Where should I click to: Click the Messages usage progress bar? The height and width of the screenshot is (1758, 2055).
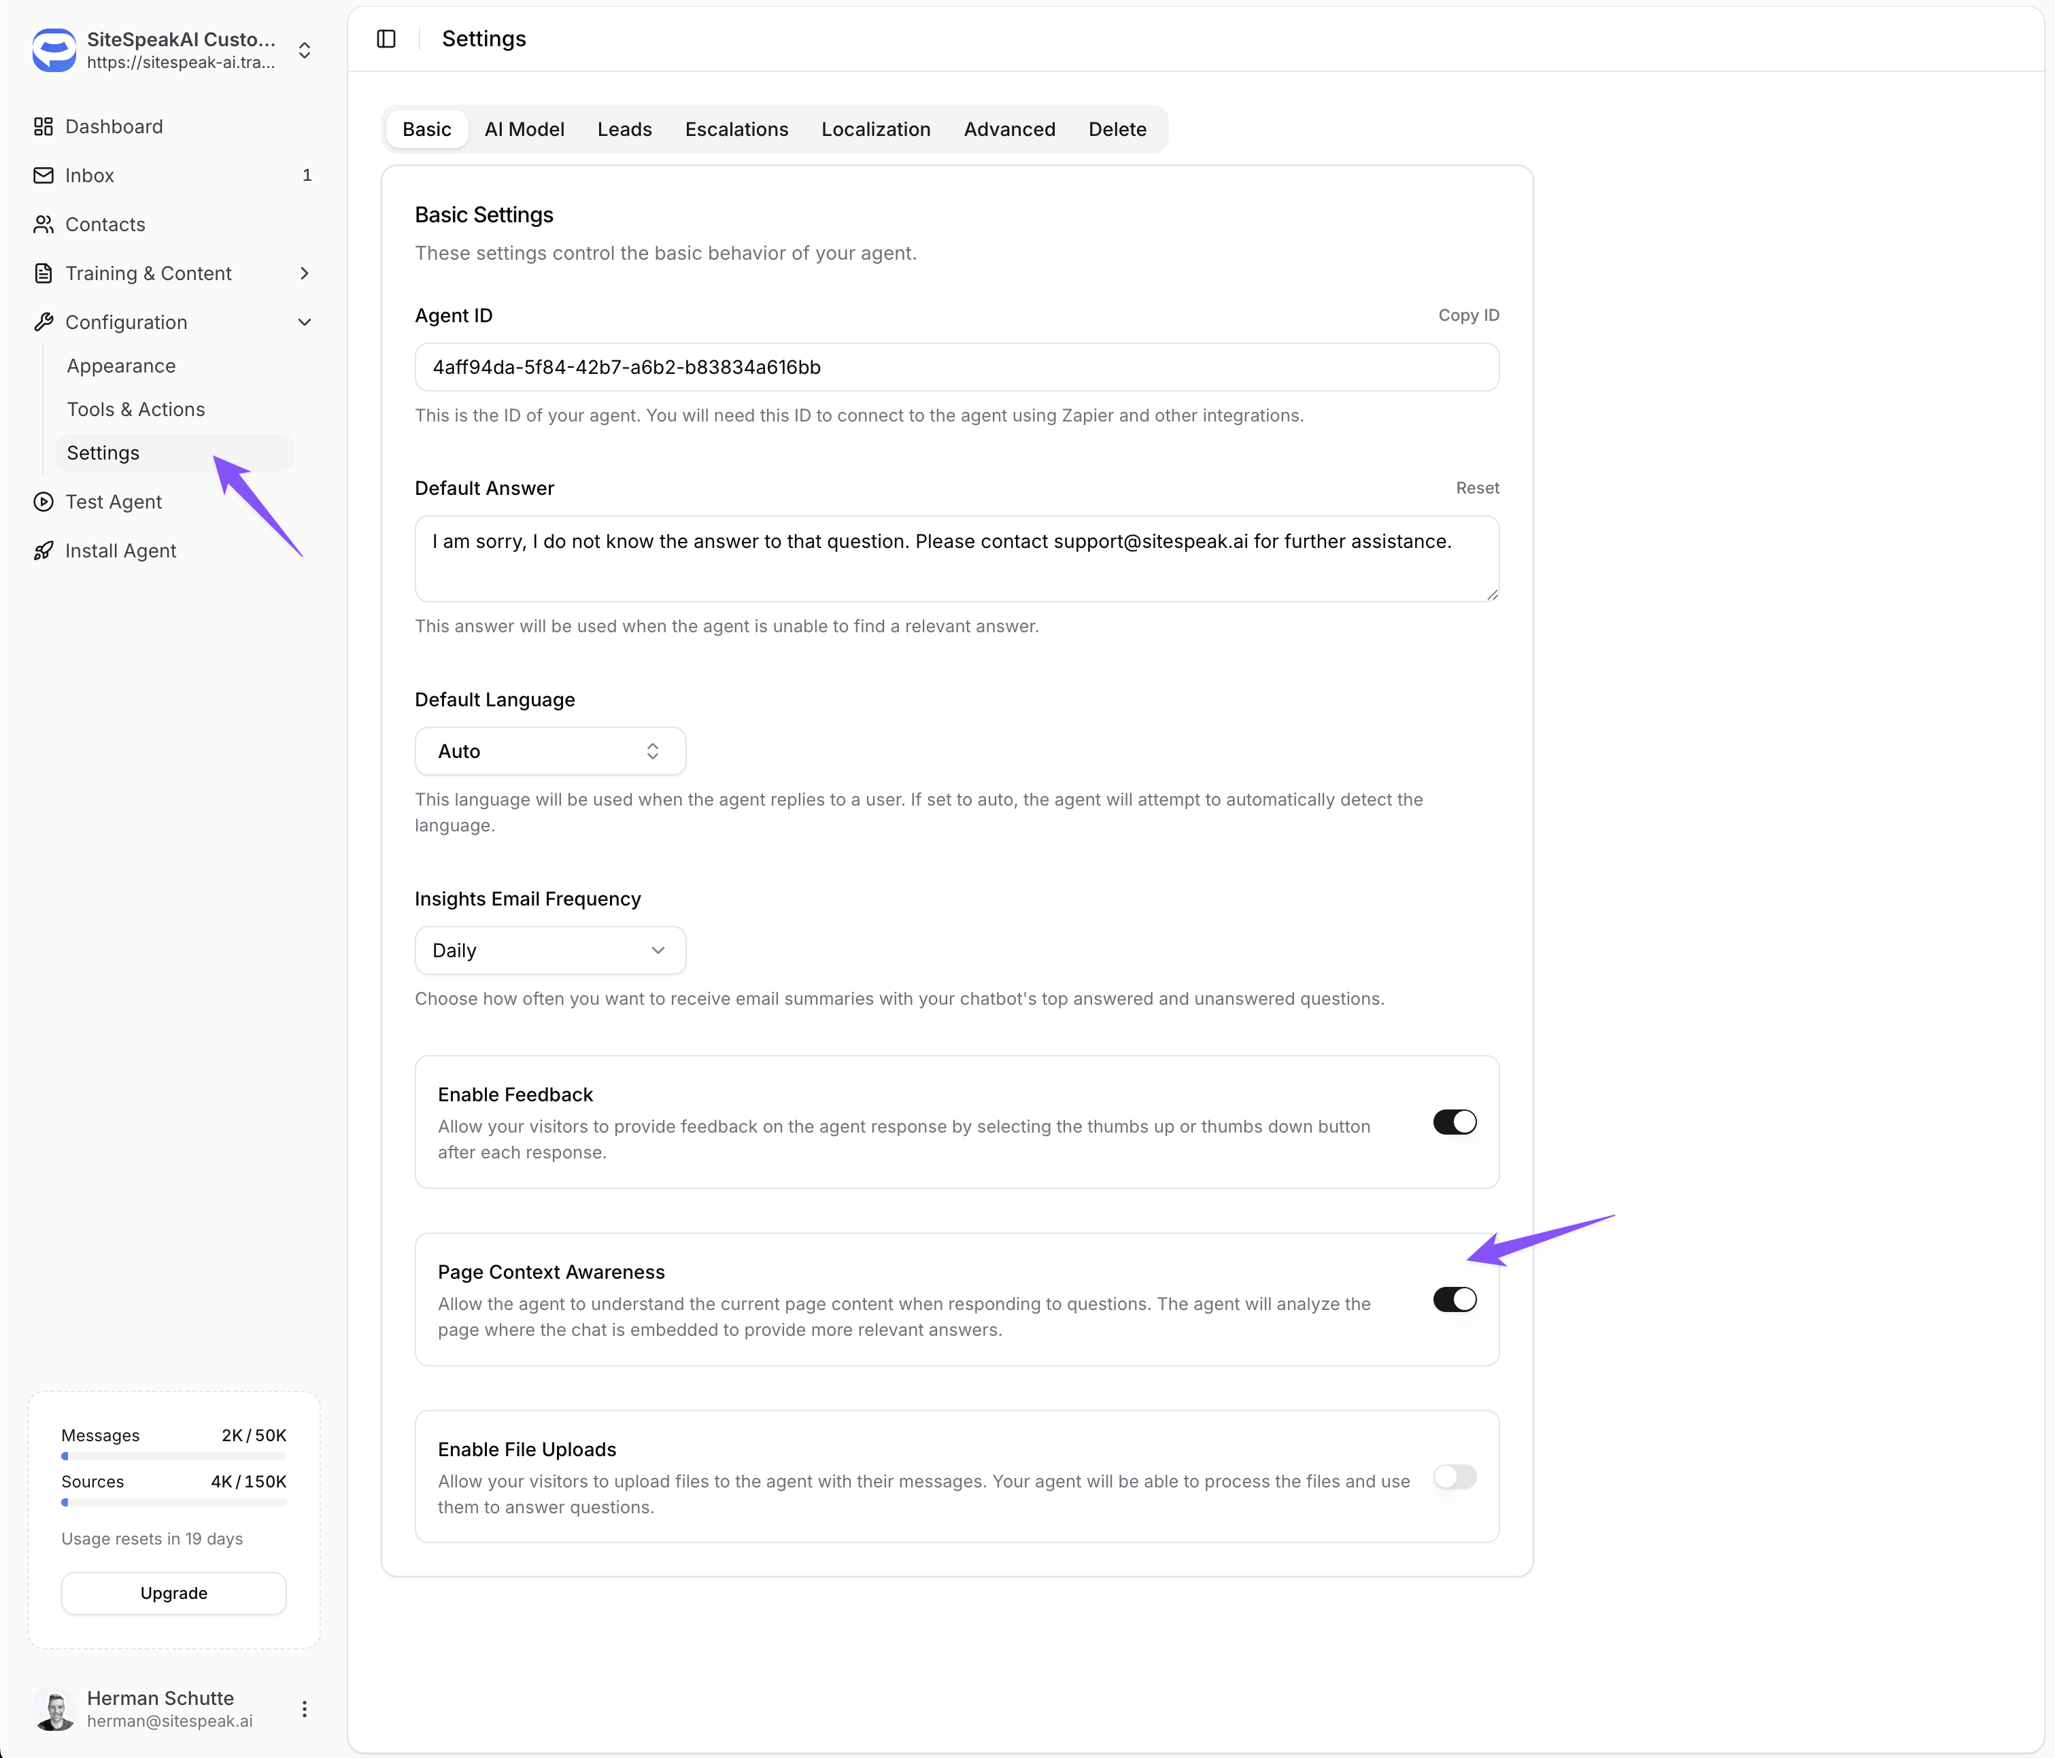(173, 1457)
